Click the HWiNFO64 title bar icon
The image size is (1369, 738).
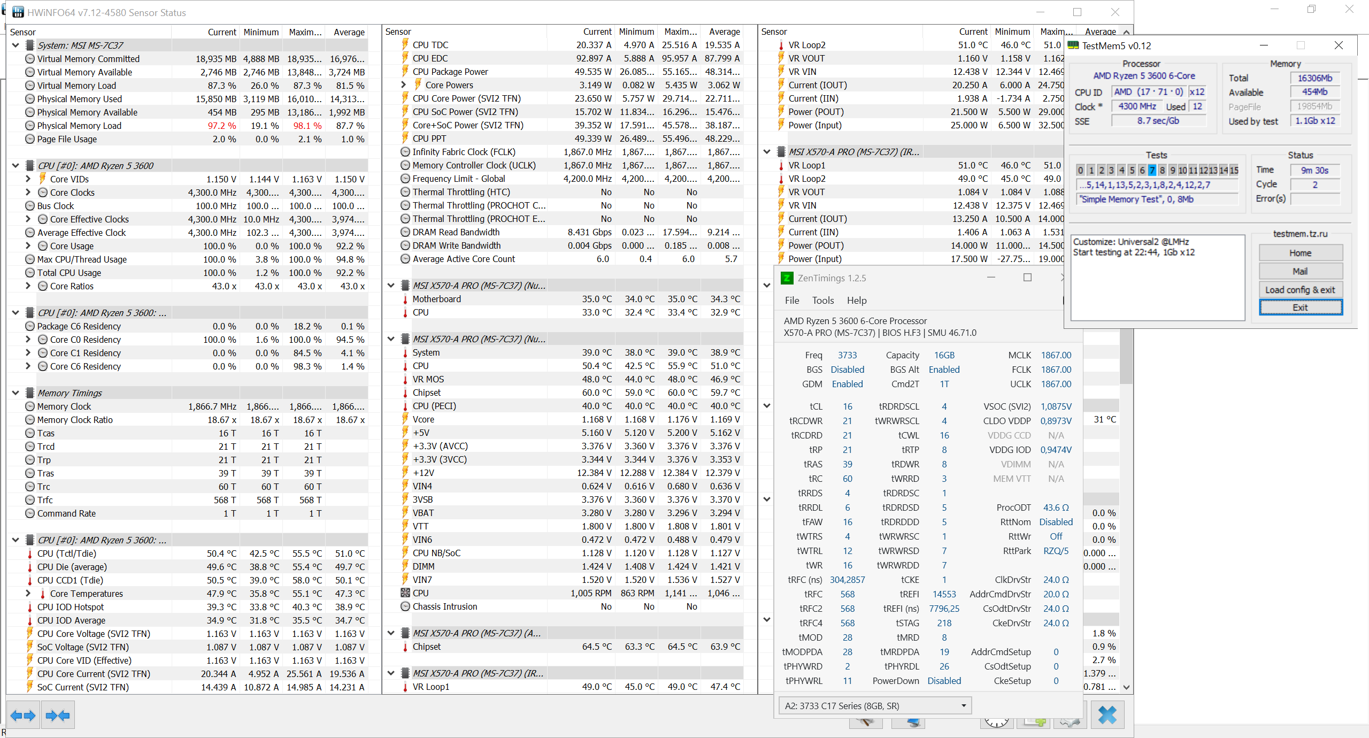pos(18,12)
